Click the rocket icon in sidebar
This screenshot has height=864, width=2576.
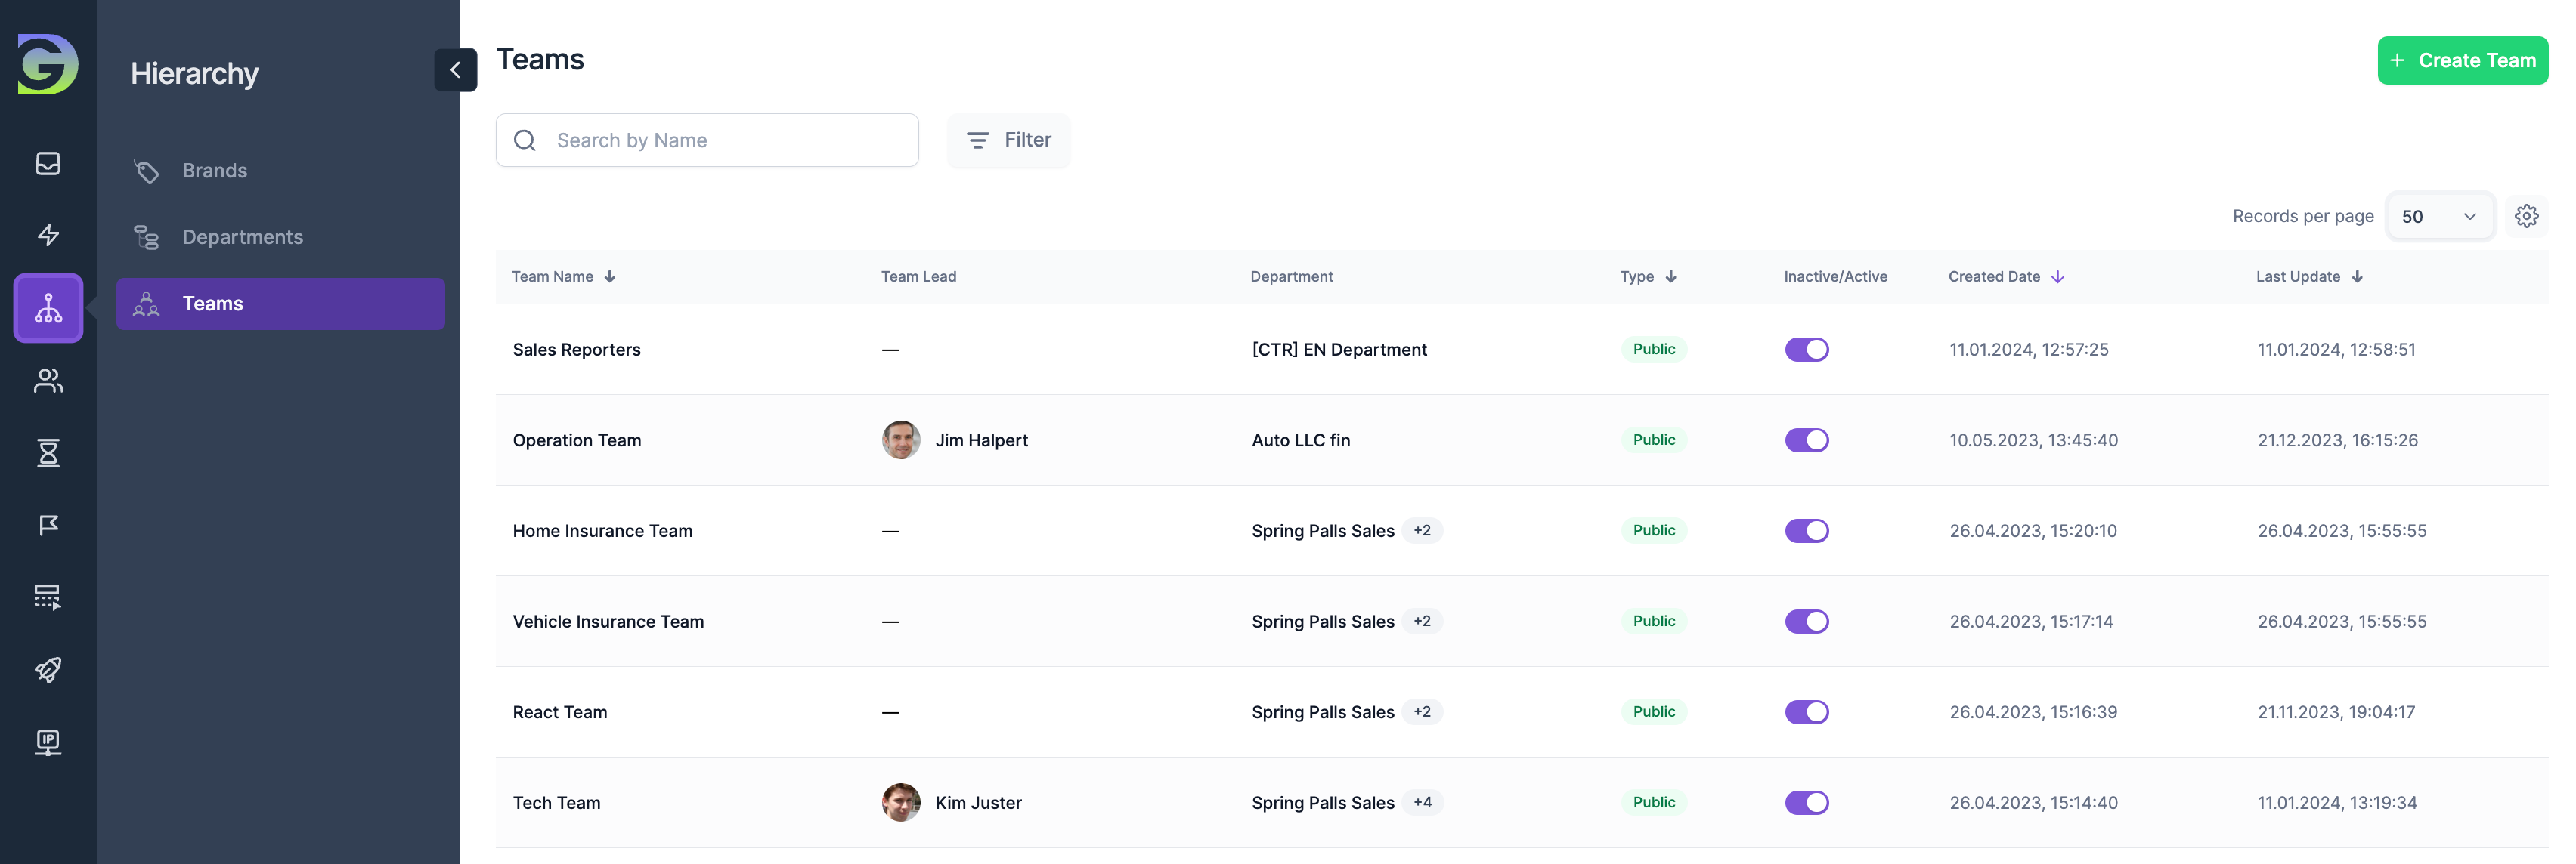48,669
